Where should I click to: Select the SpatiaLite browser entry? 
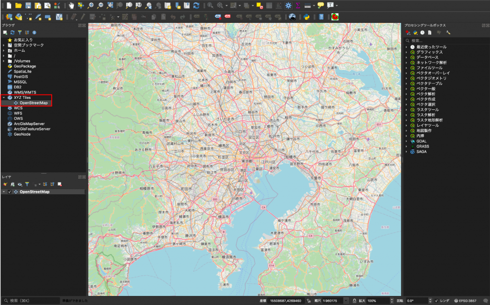pyautogui.click(x=22, y=72)
